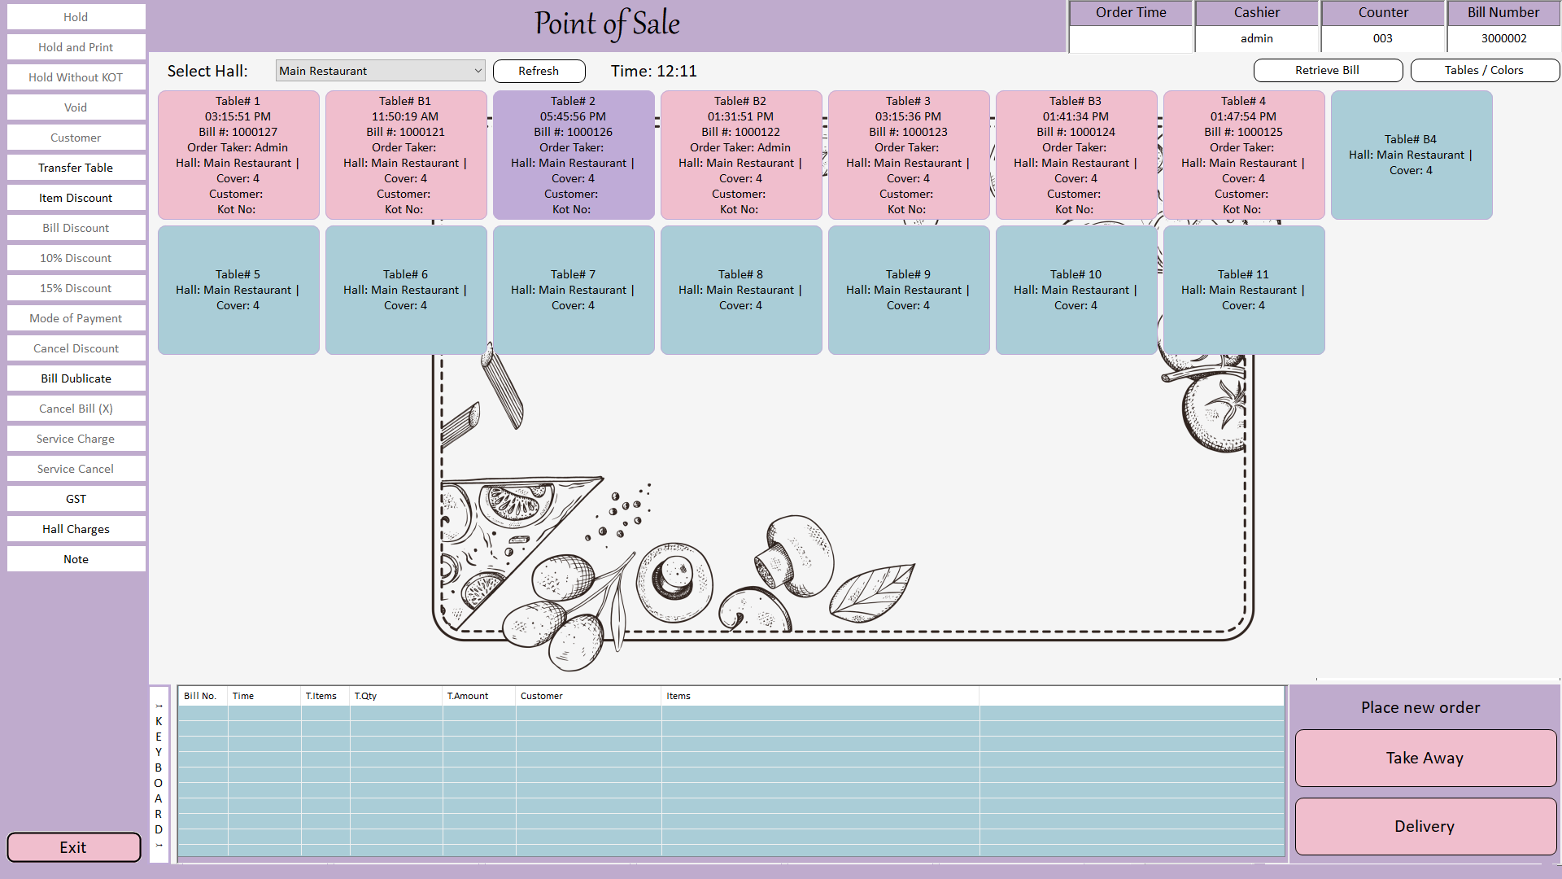Screen dimensions: 1562x879
Task: Open Hall Charges
Action: tap(76, 529)
